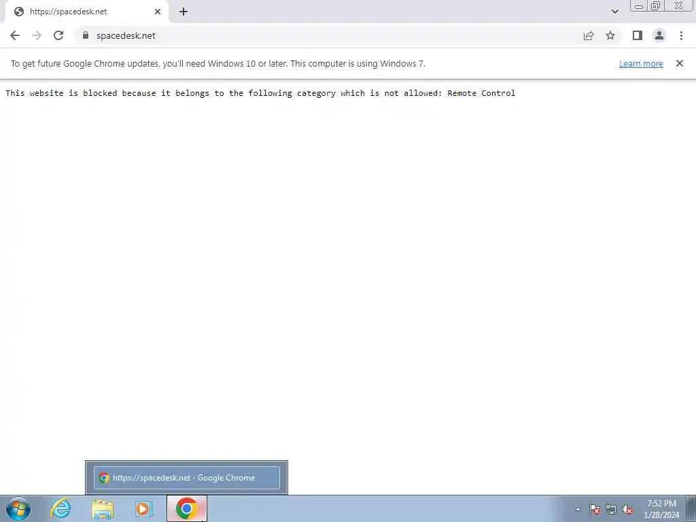
Task: View site information via the lock icon
Action: (x=86, y=35)
